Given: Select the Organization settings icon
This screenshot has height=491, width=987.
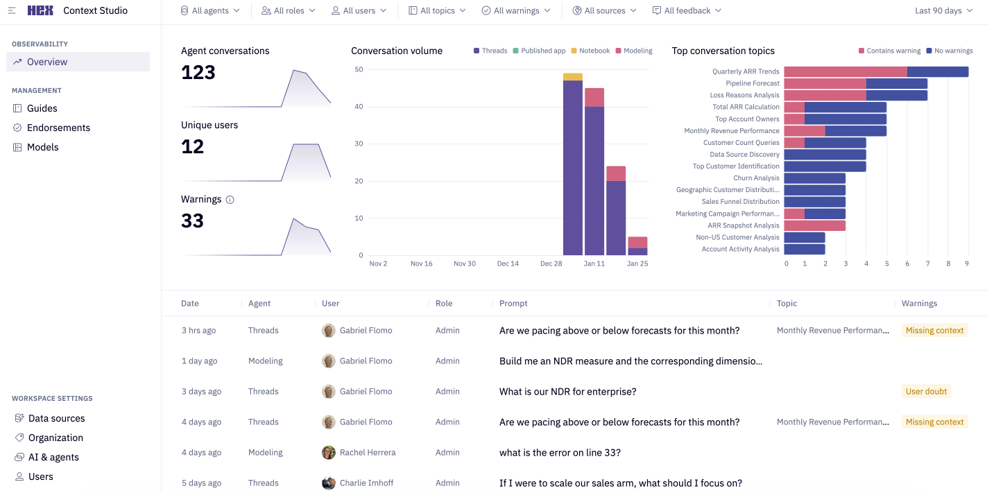Looking at the screenshot, I should point(18,438).
